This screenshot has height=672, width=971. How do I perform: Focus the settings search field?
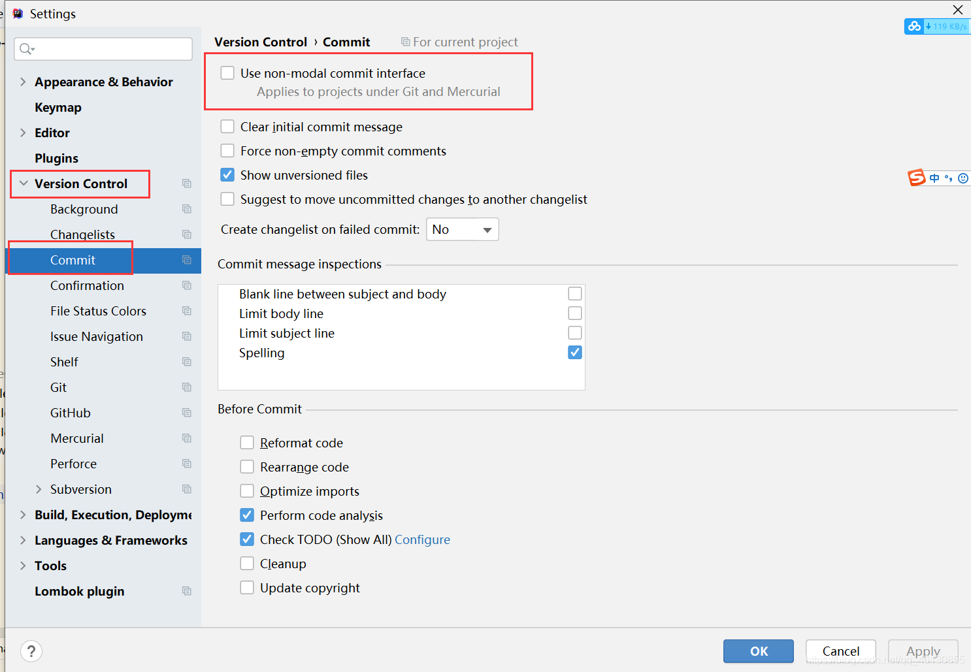[x=103, y=49]
